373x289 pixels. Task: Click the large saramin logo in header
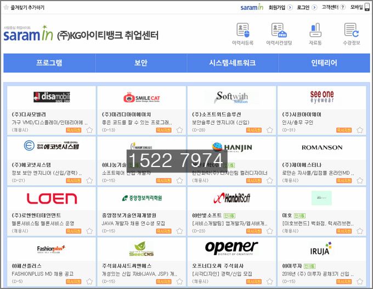click(x=28, y=34)
